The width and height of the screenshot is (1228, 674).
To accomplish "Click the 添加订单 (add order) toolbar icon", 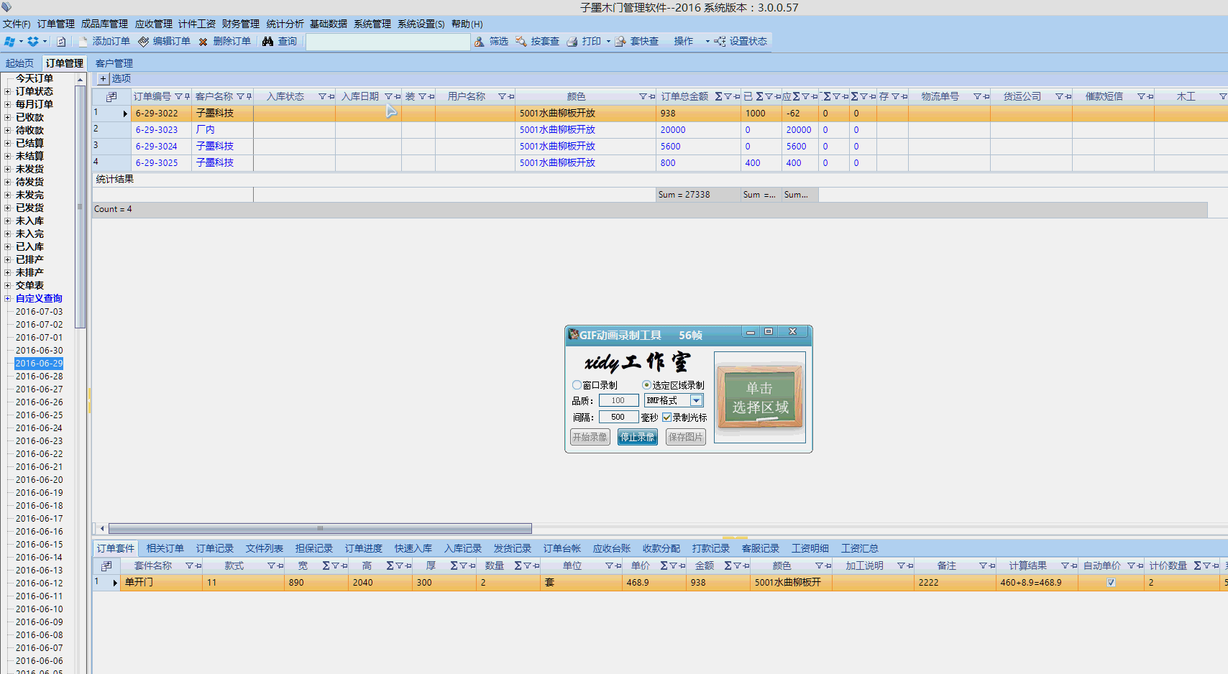I will point(83,42).
